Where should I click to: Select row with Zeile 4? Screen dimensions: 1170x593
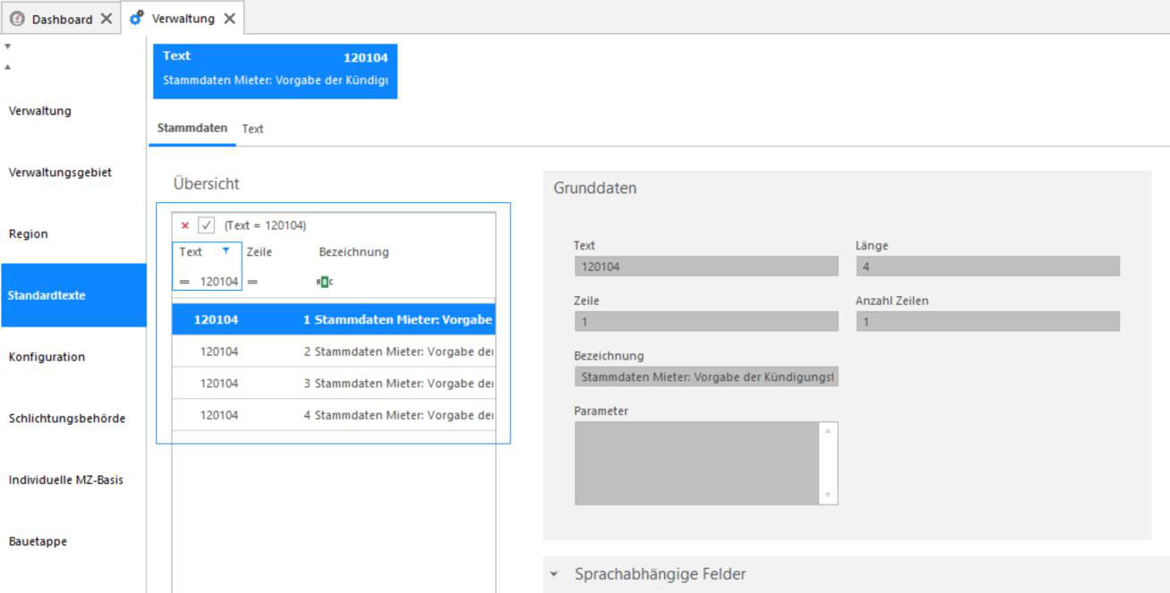click(x=333, y=415)
